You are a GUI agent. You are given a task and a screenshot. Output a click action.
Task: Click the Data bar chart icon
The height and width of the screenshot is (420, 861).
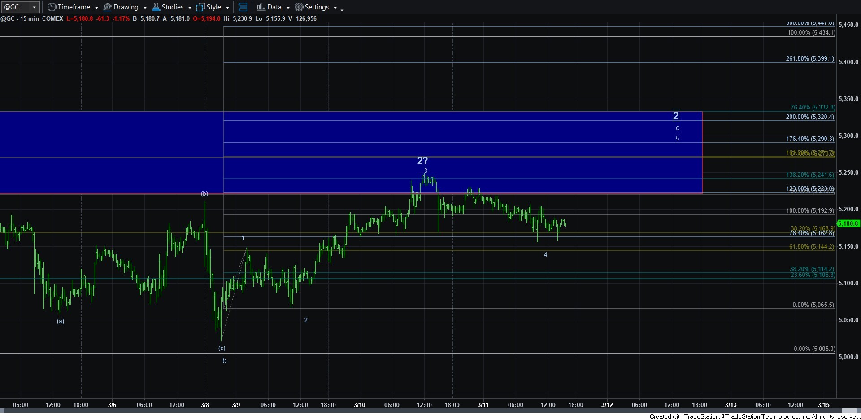[x=261, y=7]
